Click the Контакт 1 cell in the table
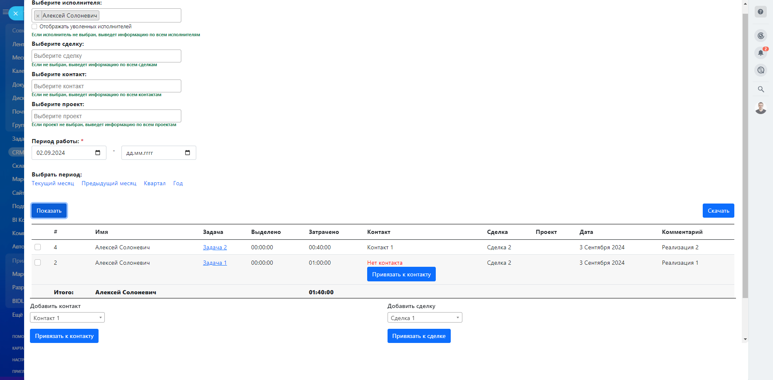Viewport: 773px width, 380px height. point(380,247)
